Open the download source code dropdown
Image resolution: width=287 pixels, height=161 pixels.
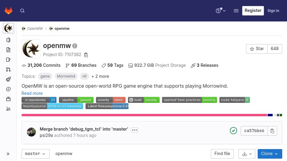point(247,154)
